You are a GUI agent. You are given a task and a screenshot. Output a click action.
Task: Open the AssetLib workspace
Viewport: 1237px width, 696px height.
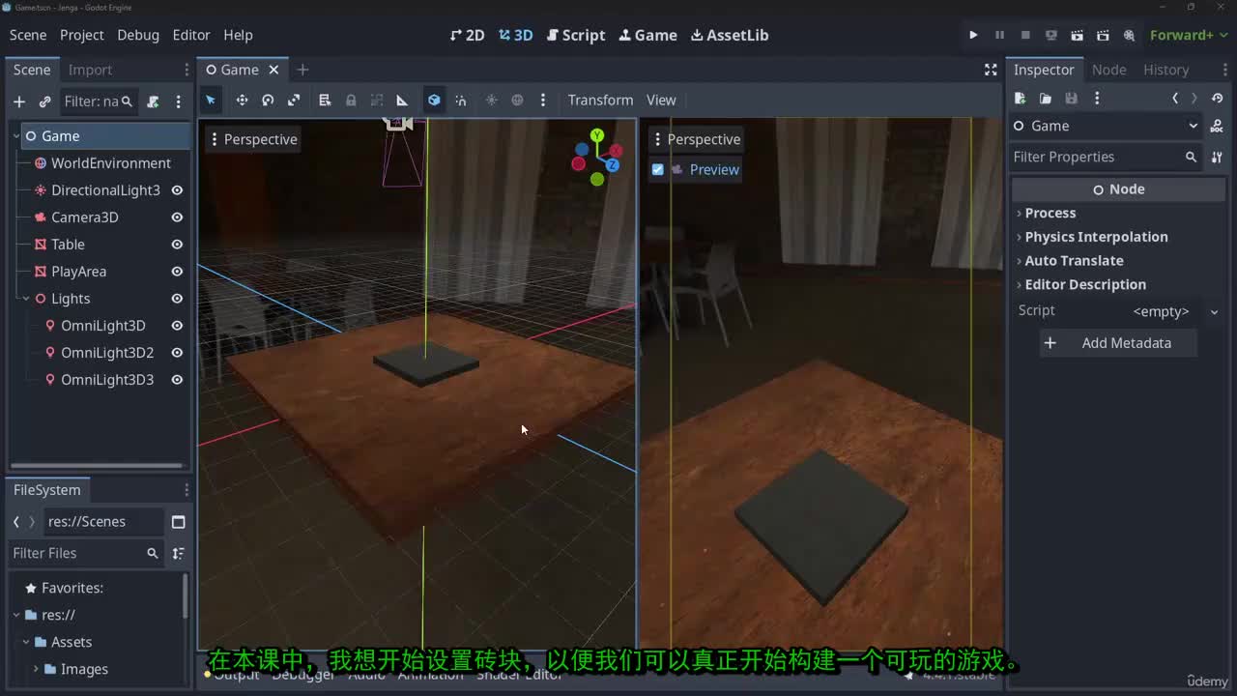pyautogui.click(x=730, y=35)
